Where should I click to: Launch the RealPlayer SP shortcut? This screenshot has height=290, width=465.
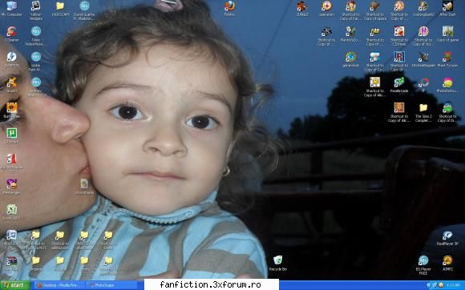[447, 238]
